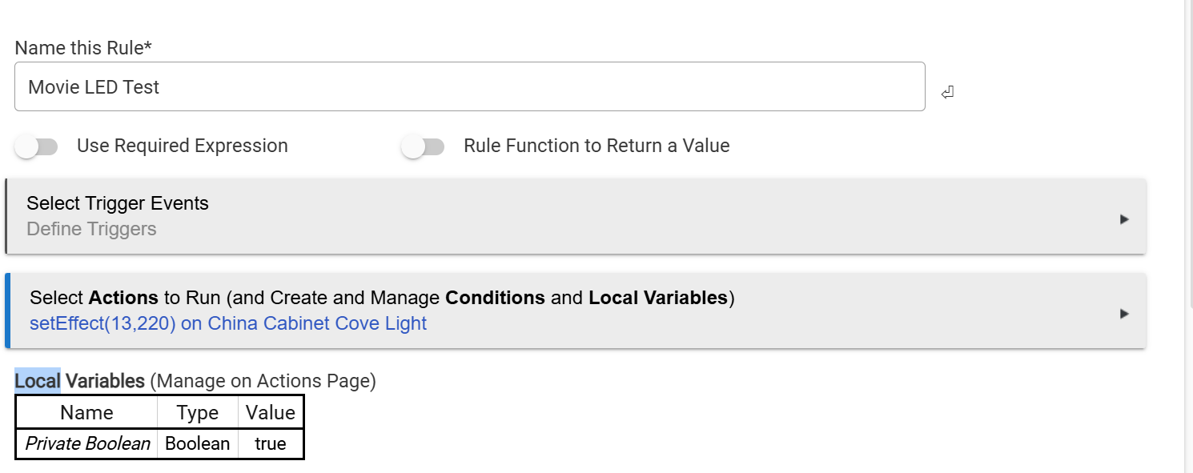Click the Use Required Expression label
Image resolution: width=1193 pixels, height=473 pixels.
pos(183,146)
